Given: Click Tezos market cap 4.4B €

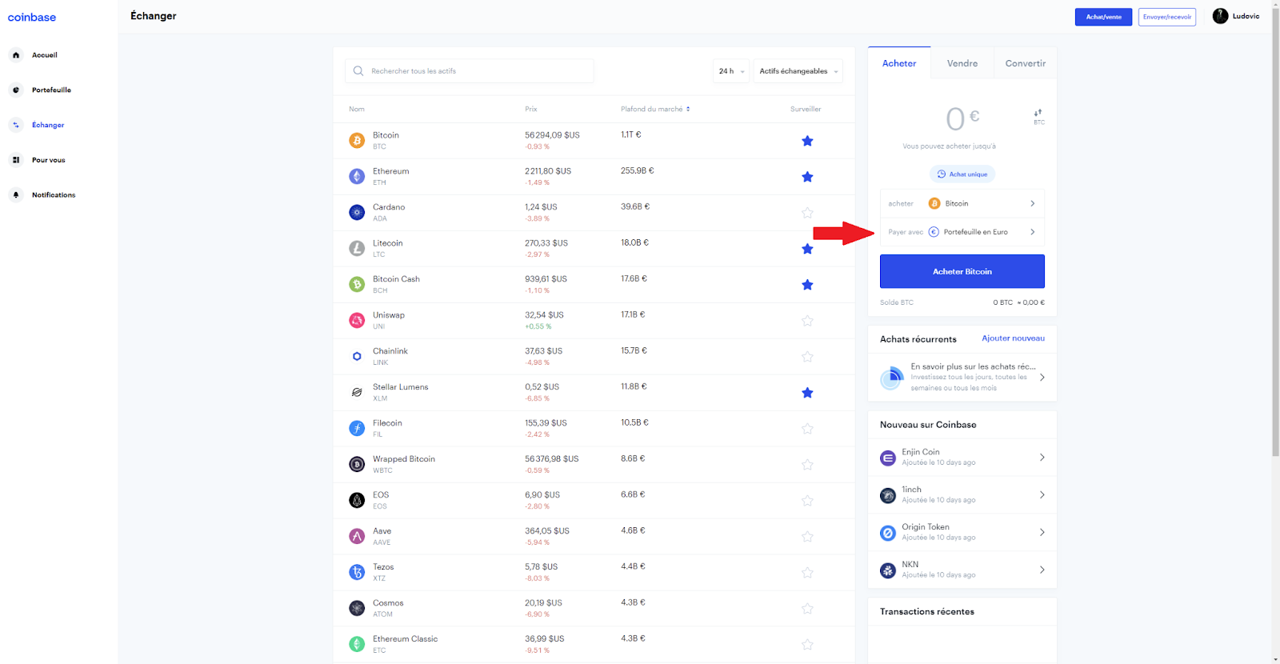Looking at the screenshot, I should pos(633,566).
